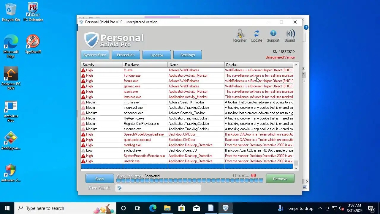Click the Windows Start button
This screenshot has height=214, width=380.
coord(7,208)
